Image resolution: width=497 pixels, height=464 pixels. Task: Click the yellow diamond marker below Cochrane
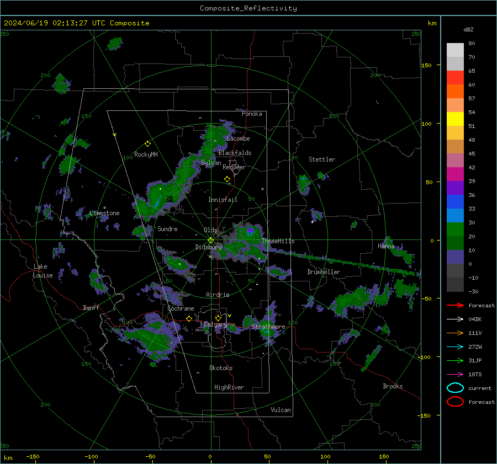[189, 319]
